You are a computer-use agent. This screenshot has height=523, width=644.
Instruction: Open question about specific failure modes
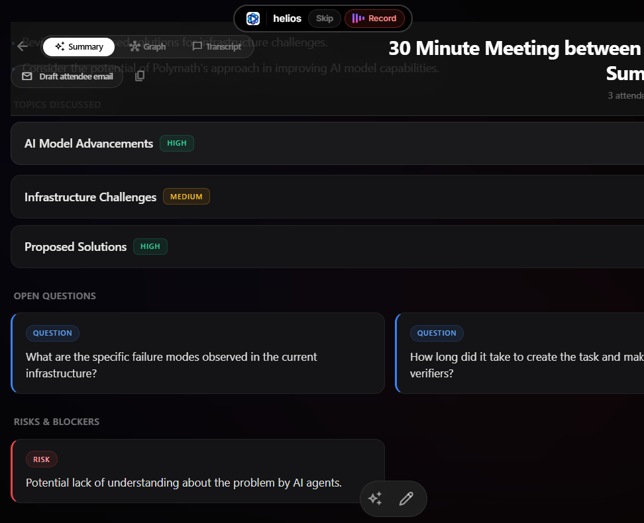click(x=198, y=354)
